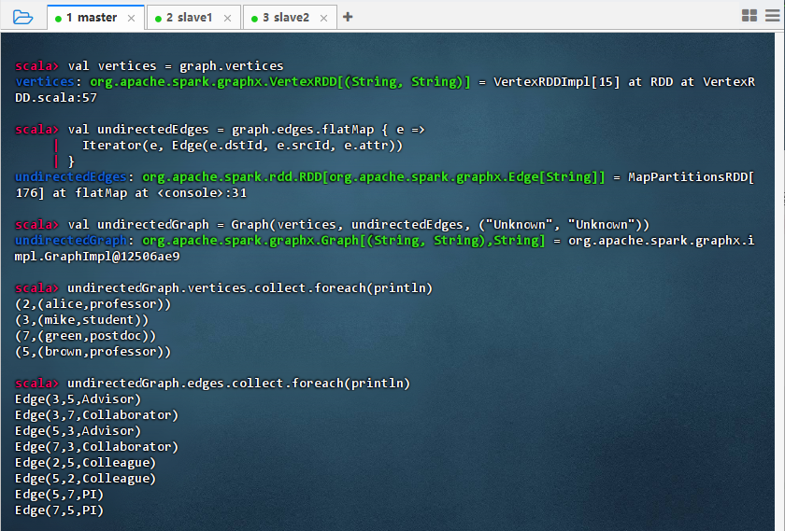Viewport: 785px width, 531px height.
Task: Switch to the slave1 tab
Action: (x=194, y=18)
